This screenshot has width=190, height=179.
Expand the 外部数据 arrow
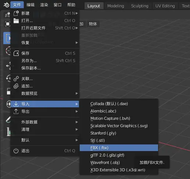77,122
